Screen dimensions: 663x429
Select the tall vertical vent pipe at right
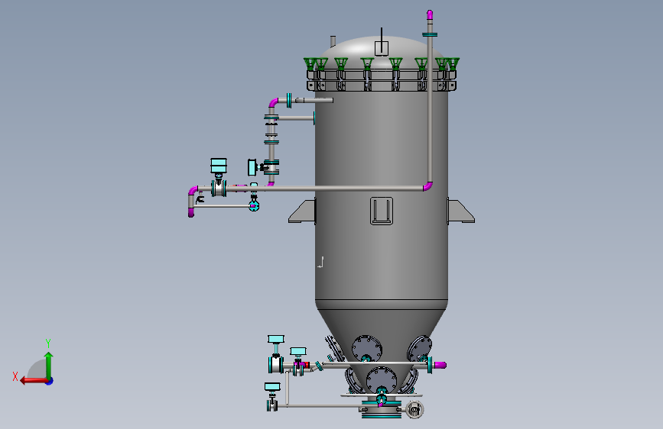(x=430, y=110)
